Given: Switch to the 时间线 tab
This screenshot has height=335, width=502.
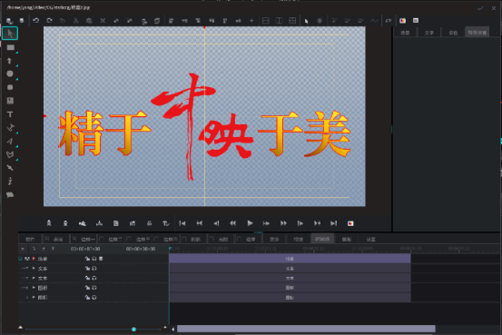Looking at the screenshot, I should [x=322, y=239].
